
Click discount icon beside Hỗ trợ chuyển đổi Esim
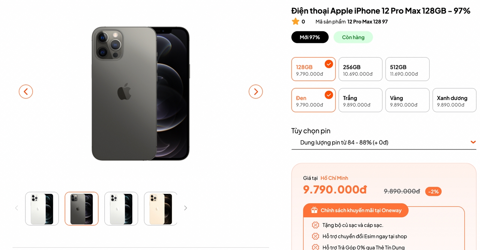click(x=315, y=237)
